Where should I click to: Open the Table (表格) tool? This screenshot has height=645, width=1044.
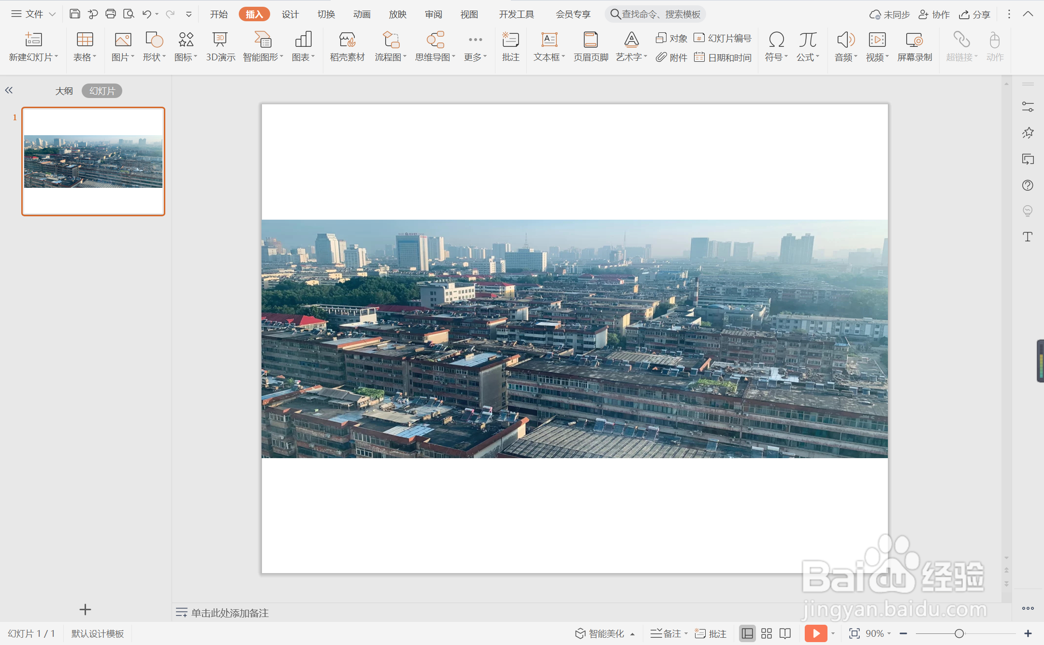coord(85,47)
